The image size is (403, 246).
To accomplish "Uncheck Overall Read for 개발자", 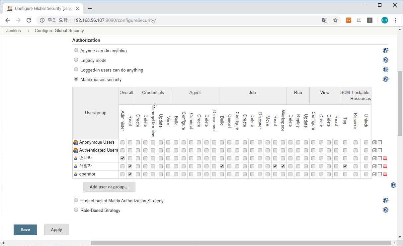I will 130,166.
